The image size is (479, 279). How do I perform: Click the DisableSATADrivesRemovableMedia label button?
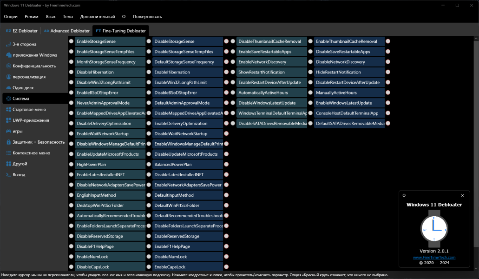point(272,123)
